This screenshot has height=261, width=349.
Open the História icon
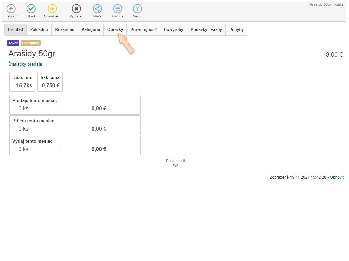pos(117,9)
